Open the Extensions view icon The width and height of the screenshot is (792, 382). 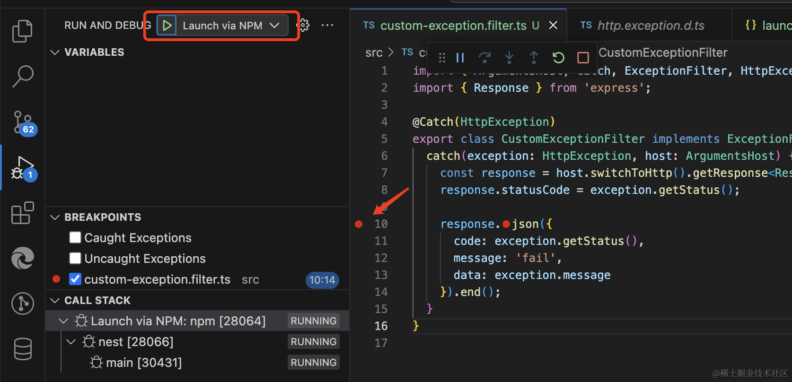(x=22, y=213)
